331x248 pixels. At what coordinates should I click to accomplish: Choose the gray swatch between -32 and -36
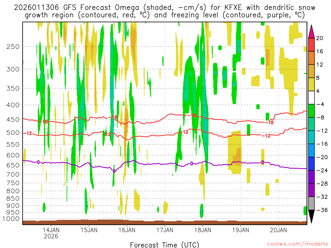click(312, 203)
